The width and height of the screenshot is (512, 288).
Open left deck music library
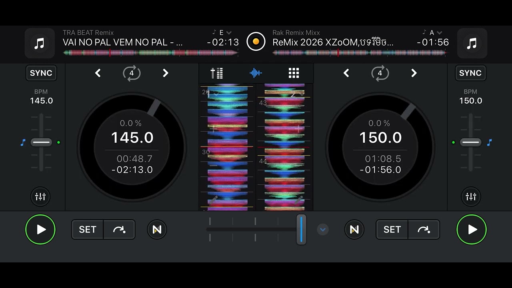(x=39, y=43)
